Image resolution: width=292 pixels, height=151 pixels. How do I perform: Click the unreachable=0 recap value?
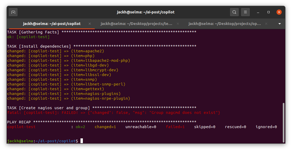tap(141, 127)
